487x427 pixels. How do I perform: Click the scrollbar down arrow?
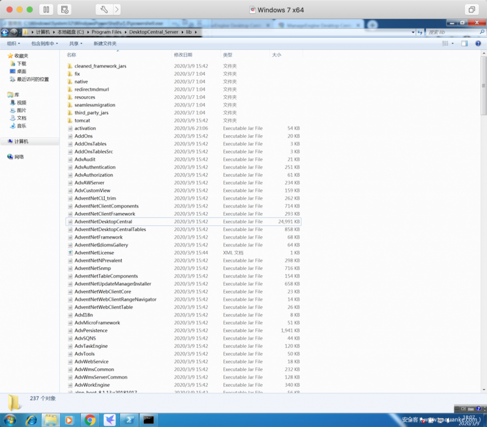(484, 390)
